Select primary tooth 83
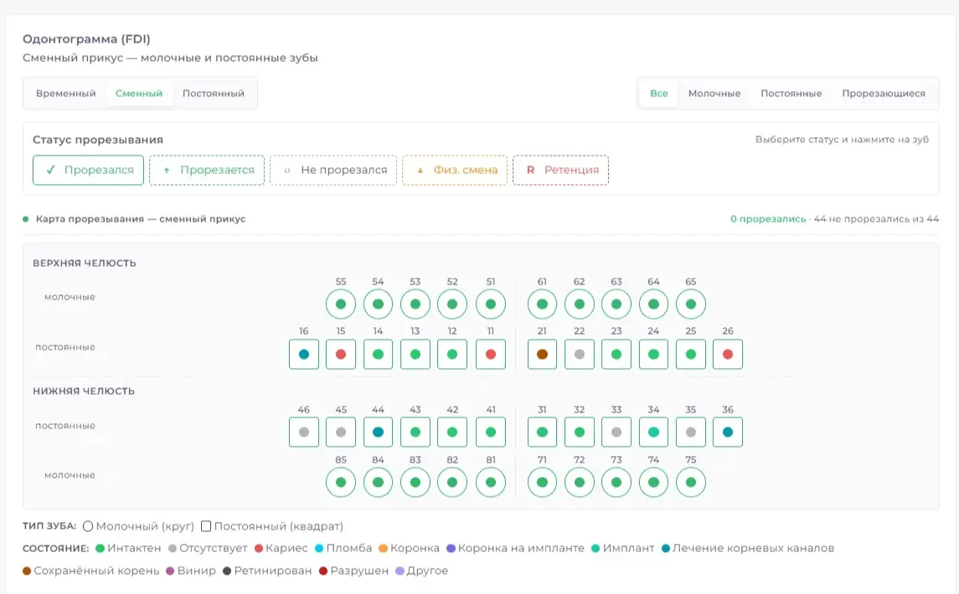This screenshot has height=594, width=959. tap(415, 482)
